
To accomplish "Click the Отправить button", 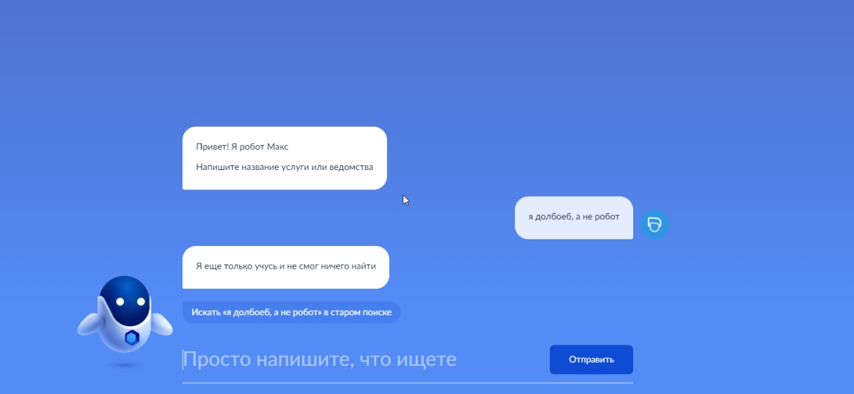I will 591,359.
